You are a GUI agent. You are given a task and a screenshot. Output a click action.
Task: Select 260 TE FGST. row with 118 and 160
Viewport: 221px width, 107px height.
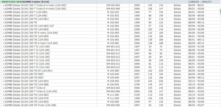coord(110,74)
